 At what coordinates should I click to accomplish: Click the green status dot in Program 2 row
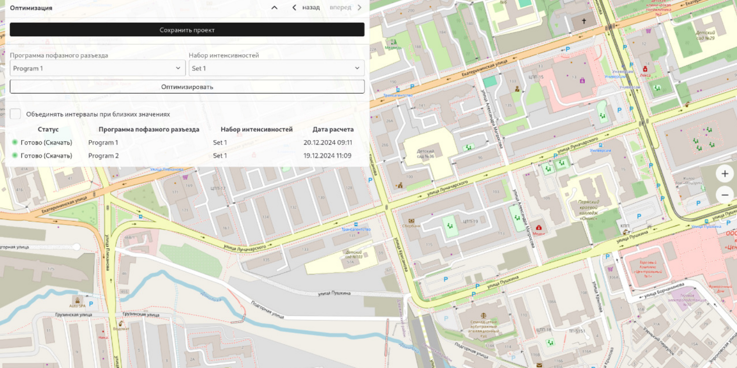point(14,156)
